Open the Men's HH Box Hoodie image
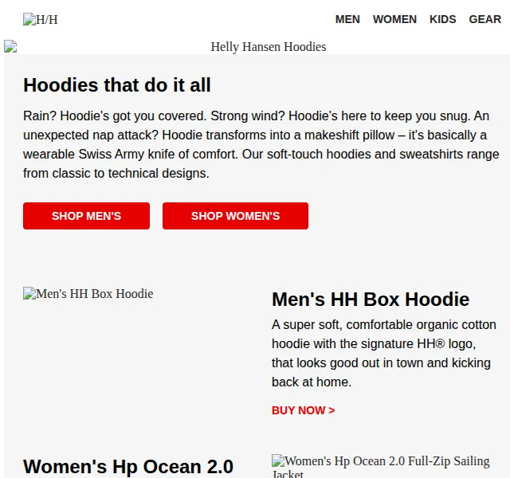 (88, 294)
